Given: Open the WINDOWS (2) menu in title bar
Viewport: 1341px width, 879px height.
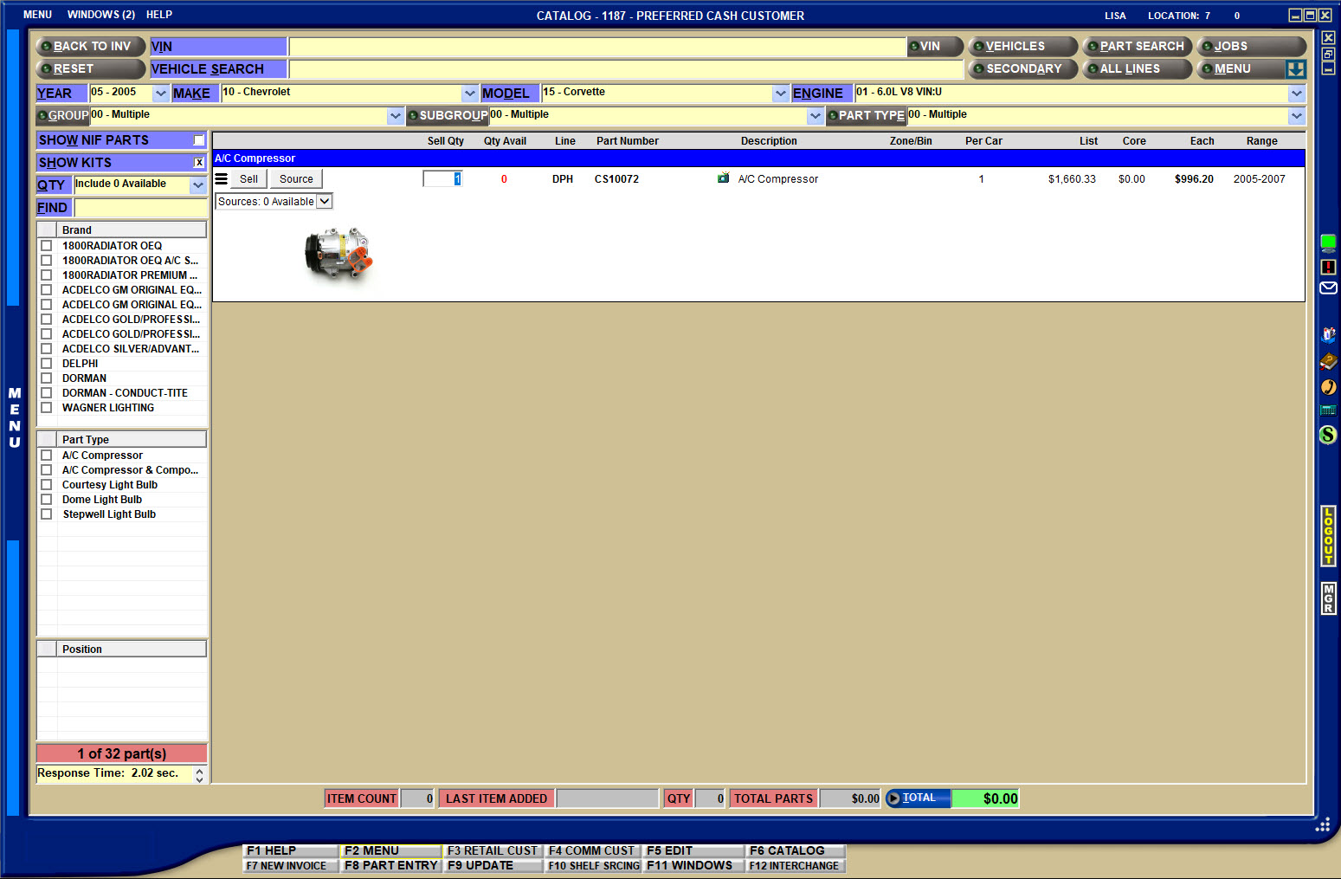Looking at the screenshot, I should tap(101, 15).
